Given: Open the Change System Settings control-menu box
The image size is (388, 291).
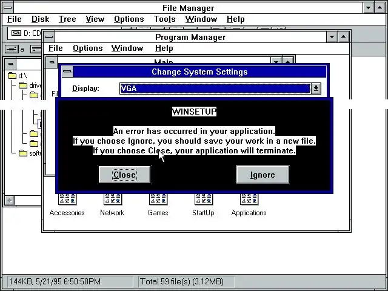Looking at the screenshot, I should pyautogui.click(x=67, y=72).
